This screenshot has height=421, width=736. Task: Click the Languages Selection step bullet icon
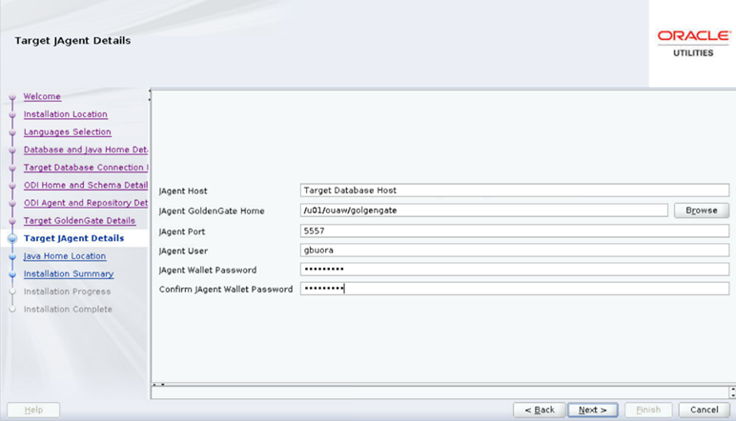tap(12, 132)
